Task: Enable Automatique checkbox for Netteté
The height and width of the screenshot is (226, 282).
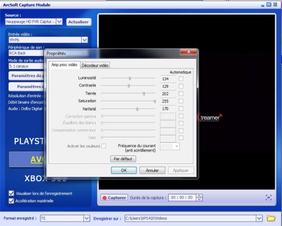Action: coord(181,108)
